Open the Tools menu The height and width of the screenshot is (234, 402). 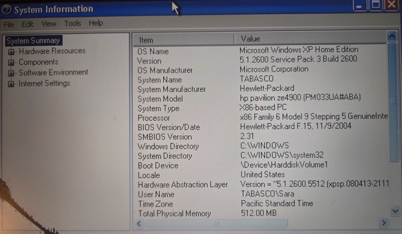click(73, 23)
